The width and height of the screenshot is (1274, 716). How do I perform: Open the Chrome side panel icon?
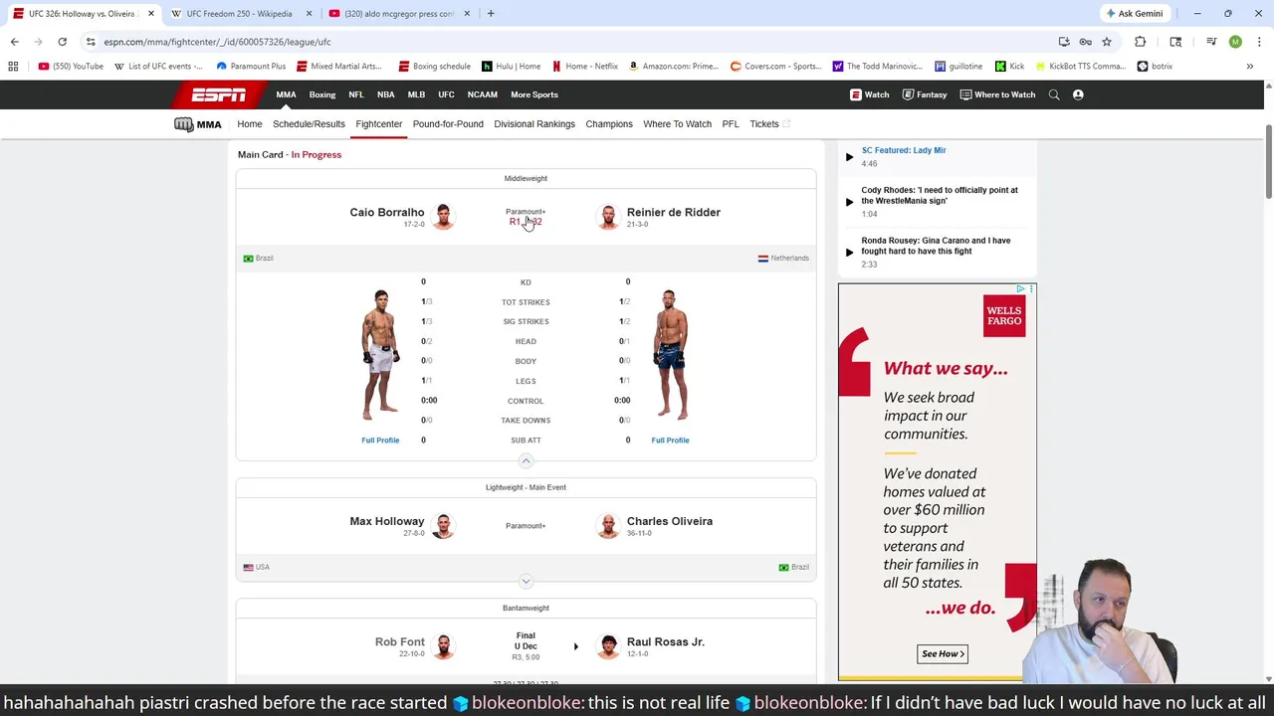pos(1175,42)
